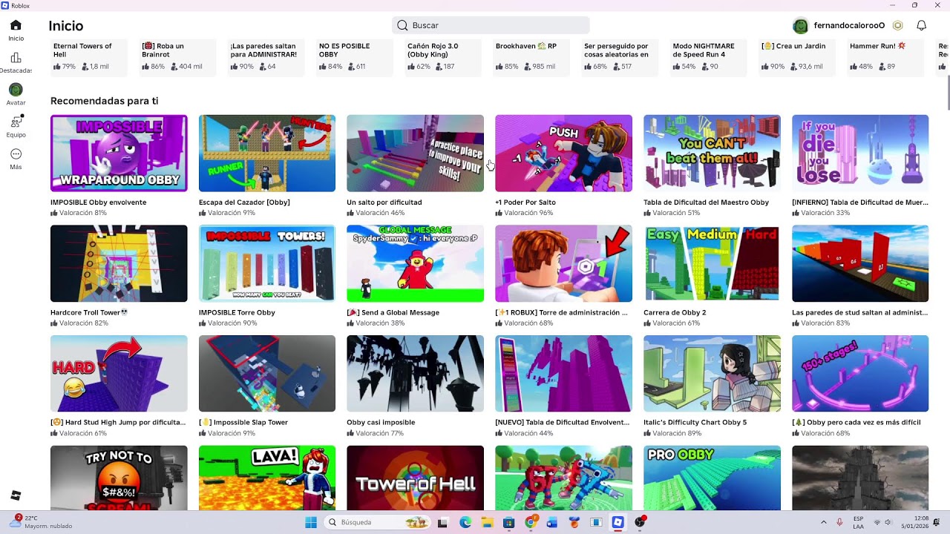Viewport: 950px width, 534px height.
Task: Open the Brookhaven RP card
Action: [x=531, y=57]
